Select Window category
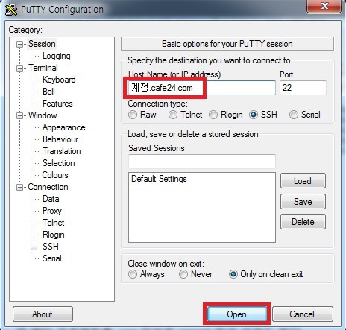 coord(43,115)
